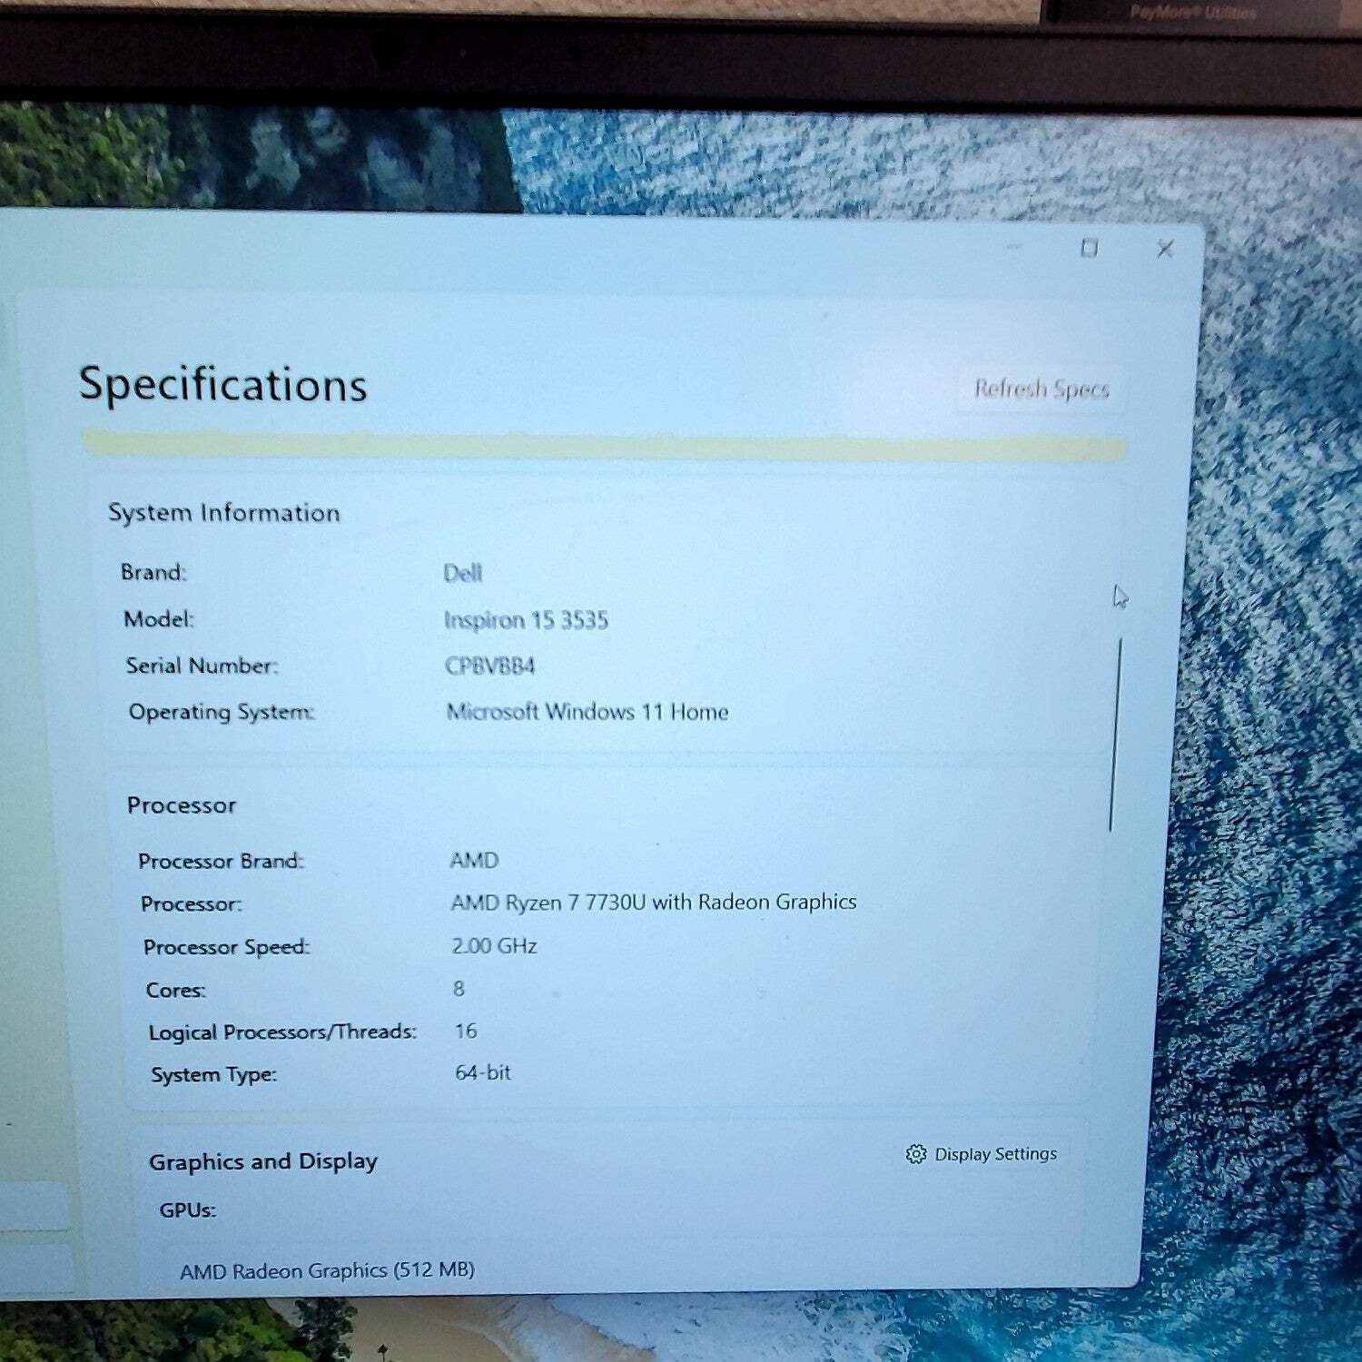Click the threads value 16

point(466,1031)
